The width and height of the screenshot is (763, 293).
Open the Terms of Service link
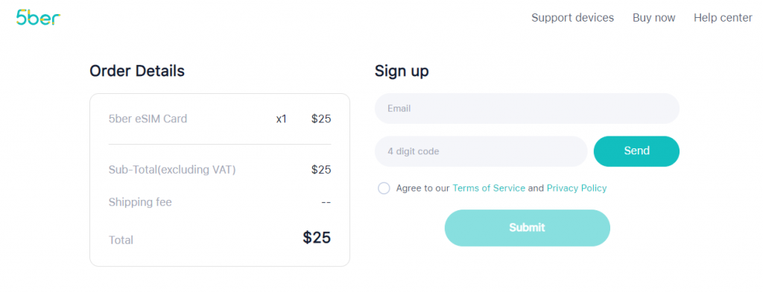click(x=489, y=189)
